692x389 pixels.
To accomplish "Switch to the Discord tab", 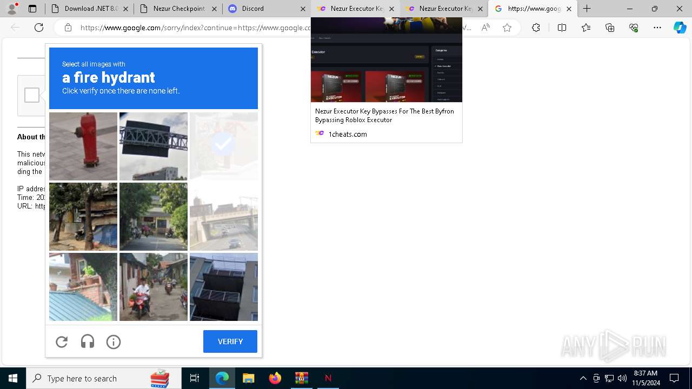I will tap(267, 9).
